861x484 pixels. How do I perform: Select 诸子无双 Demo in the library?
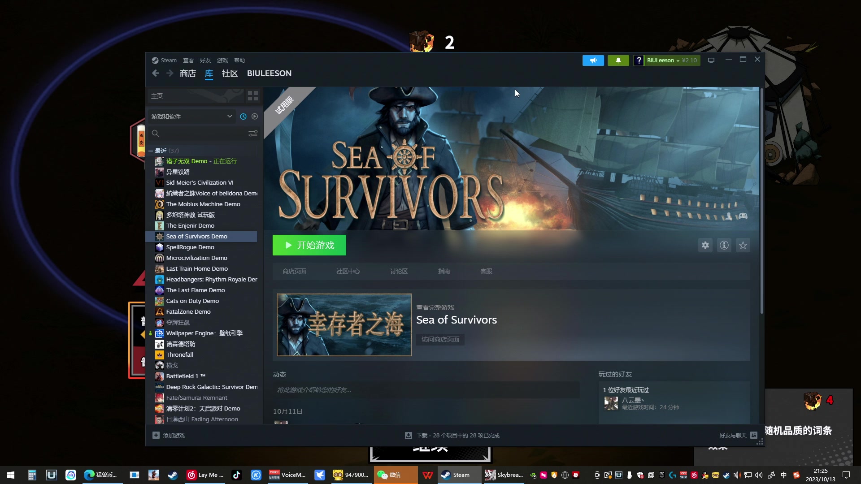click(x=202, y=161)
